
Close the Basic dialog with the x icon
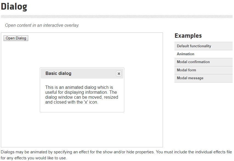point(119,74)
